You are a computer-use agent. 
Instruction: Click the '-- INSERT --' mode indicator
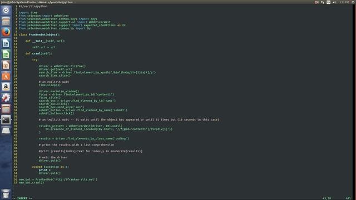[x=22, y=198]
